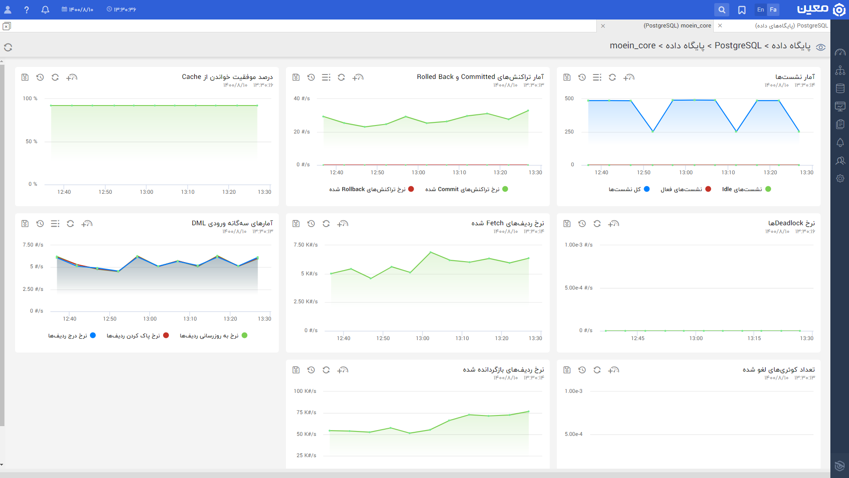Toggle legend list on Committed/Rolled Back chart
The height and width of the screenshot is (478, 849).
click(x=326, y=77)
